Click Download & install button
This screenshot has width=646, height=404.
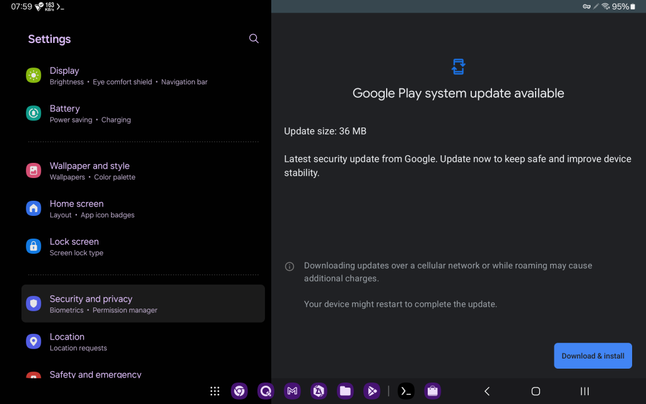[x=592, y=356]
